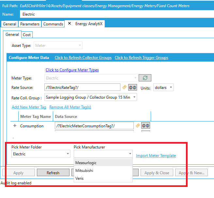Switch to the Parameters tab

click(x=30, y=24)
